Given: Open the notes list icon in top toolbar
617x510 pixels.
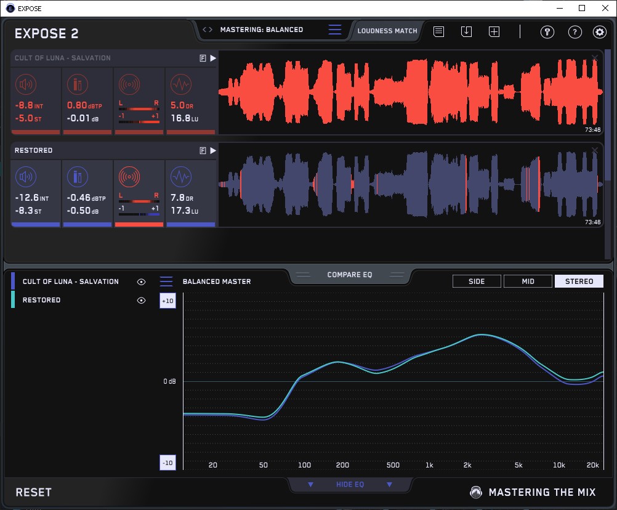Looking at the screenshot, I should (x=438, y=31).
